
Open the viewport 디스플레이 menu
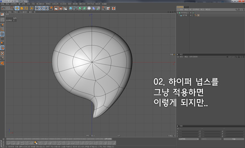[x=23, y=12]
